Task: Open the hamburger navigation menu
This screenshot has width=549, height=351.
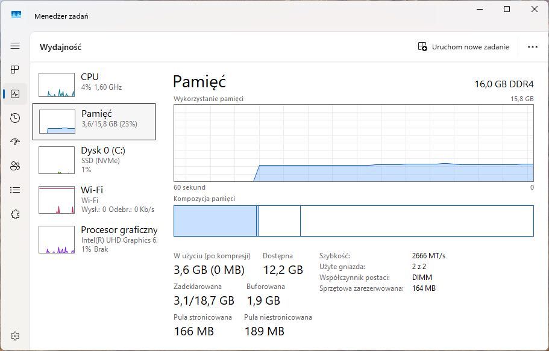Action: (x=15, y=46)
